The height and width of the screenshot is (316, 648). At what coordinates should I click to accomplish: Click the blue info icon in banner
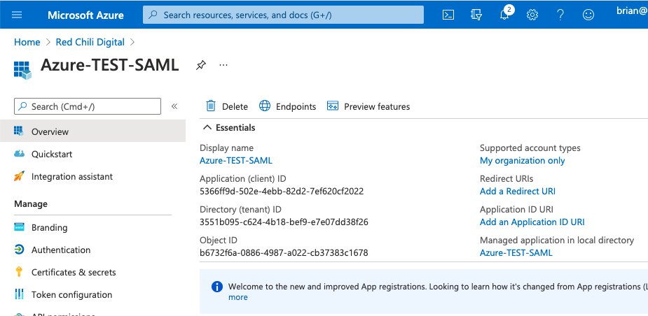pyautogui.click(x=217, y=287)
